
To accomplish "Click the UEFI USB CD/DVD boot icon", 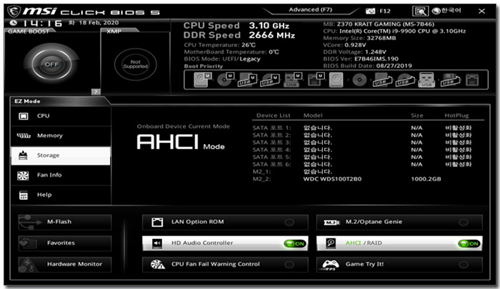I will 271,80.
